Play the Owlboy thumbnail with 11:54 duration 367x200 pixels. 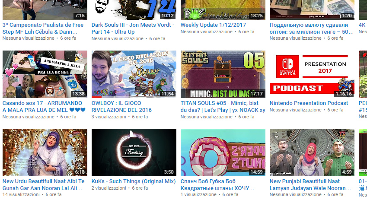point(134,74)
